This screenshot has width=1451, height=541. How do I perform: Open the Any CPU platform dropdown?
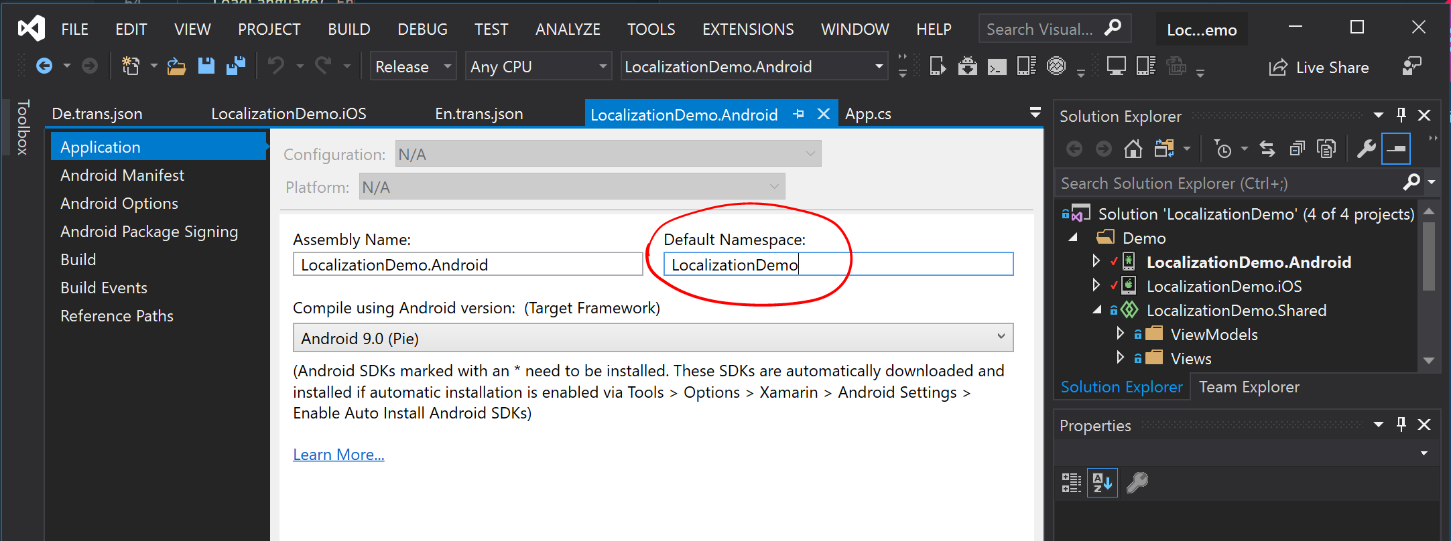click(x=538, y=66)
